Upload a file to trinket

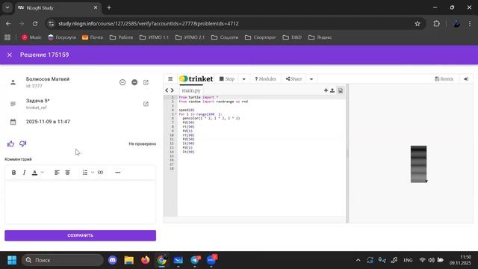tap(332, 90)
